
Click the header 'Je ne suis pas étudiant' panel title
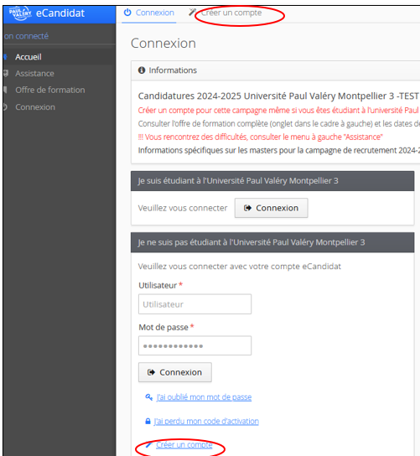coord(251,242)
